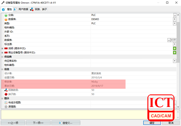
Task: Collapse the 信息 section
Action: (2, 69)
